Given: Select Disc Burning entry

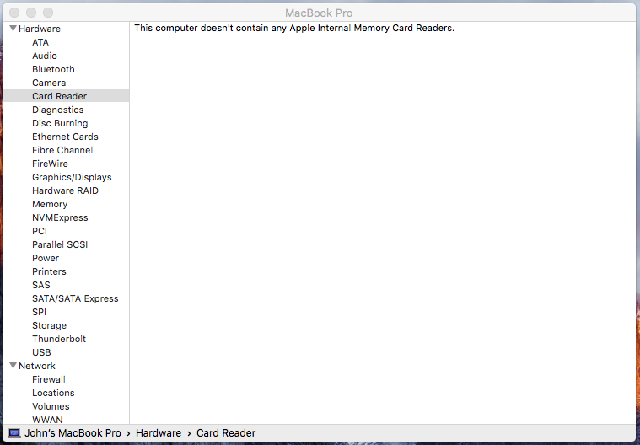Looking at the screenshot, I should coord(60,123).
